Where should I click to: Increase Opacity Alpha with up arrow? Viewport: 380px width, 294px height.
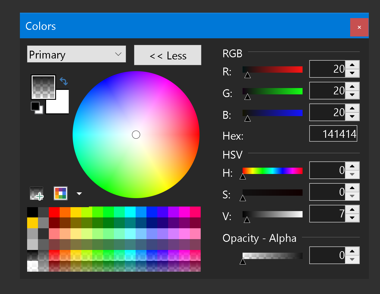(x=352, y=251)
